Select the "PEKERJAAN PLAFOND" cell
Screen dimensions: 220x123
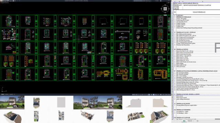pos(183,104)
